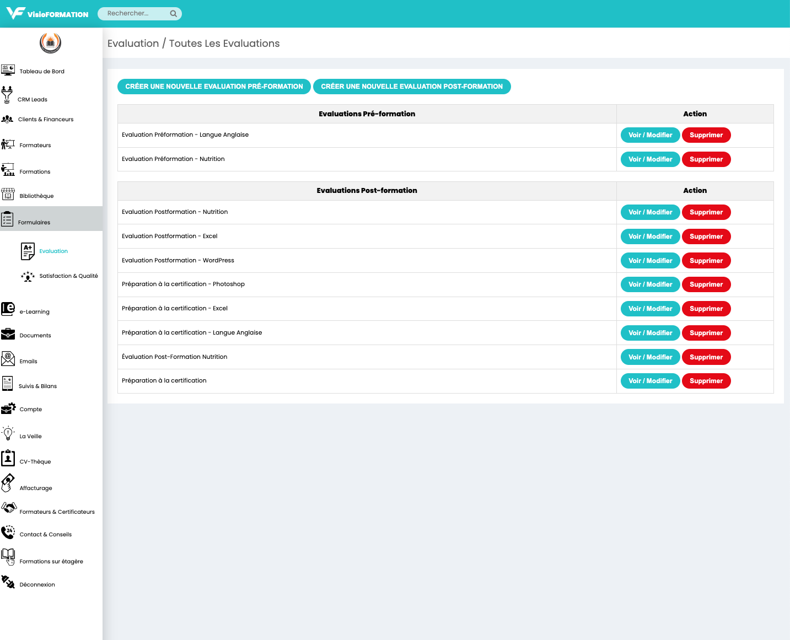Image resolution: width=790 pixels, height=640 pixels.
Task: Voir / Modifier last Préparation à la certification
Action: (651, 381)
